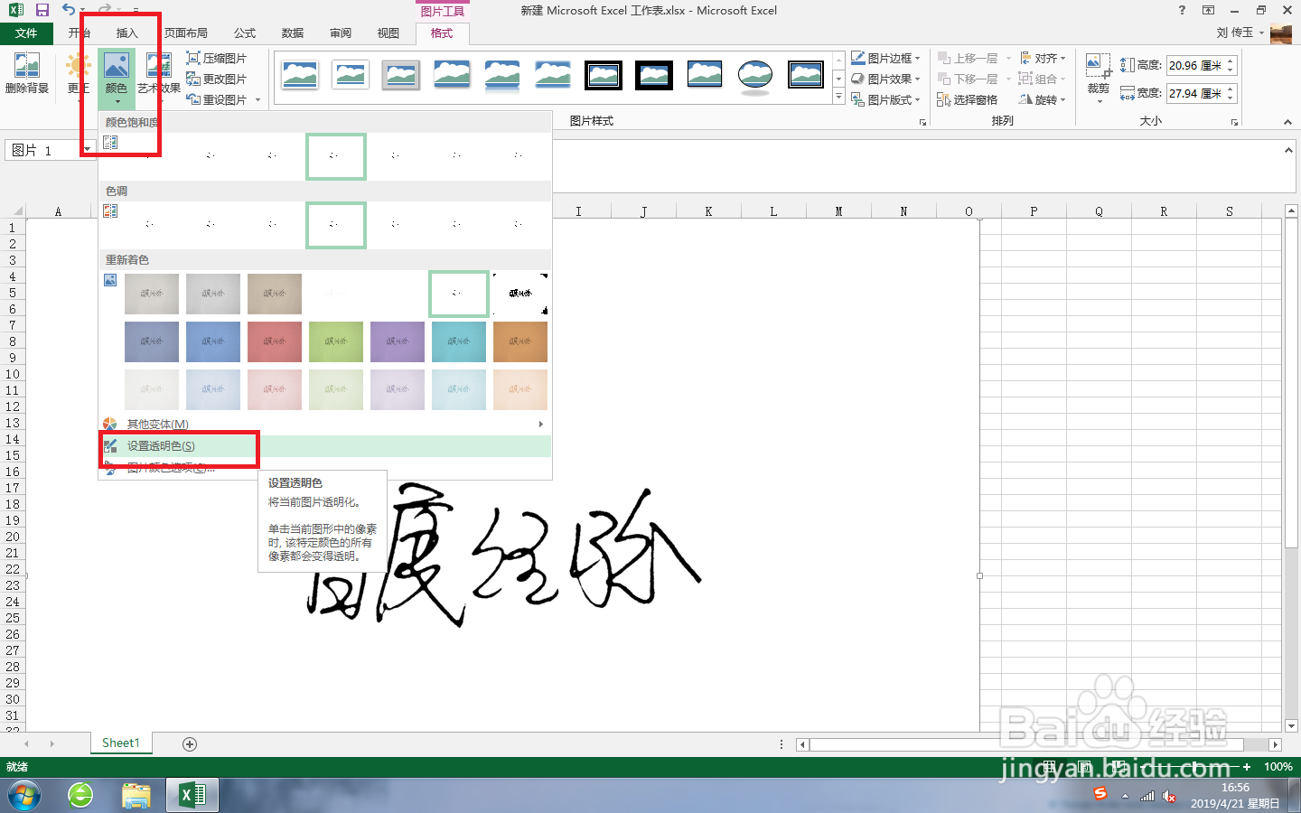Switch to the 插入 ribbon tab
Image resolution: width=1301 pixels, height=813 pixels.
[126, 33]
